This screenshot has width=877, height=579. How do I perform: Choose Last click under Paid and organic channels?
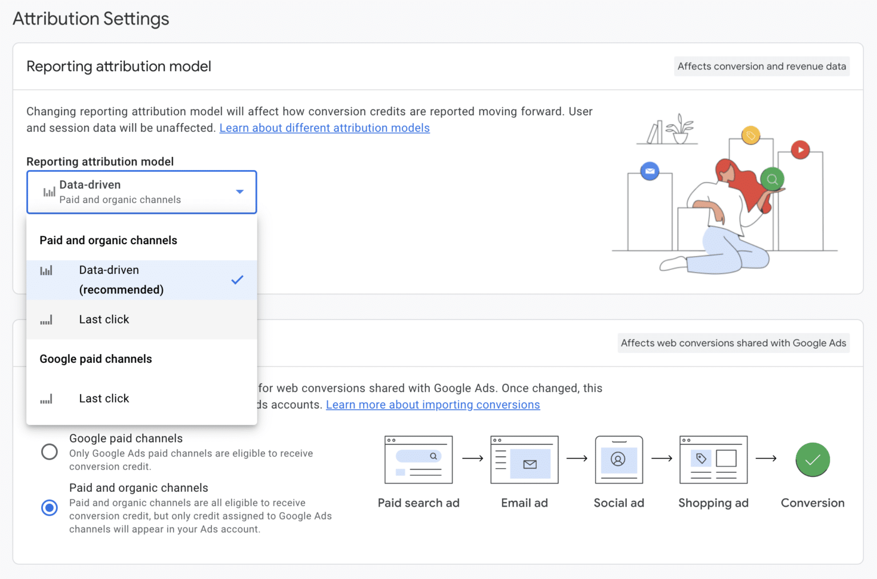pyautogui.click(x=104, y=319)
